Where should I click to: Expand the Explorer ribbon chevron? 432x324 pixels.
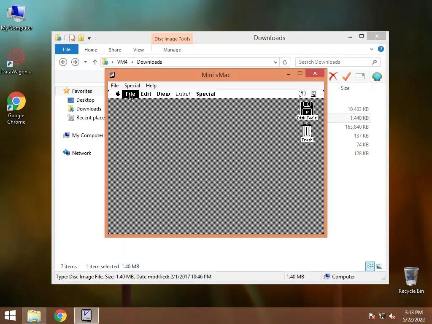(372, 49)
